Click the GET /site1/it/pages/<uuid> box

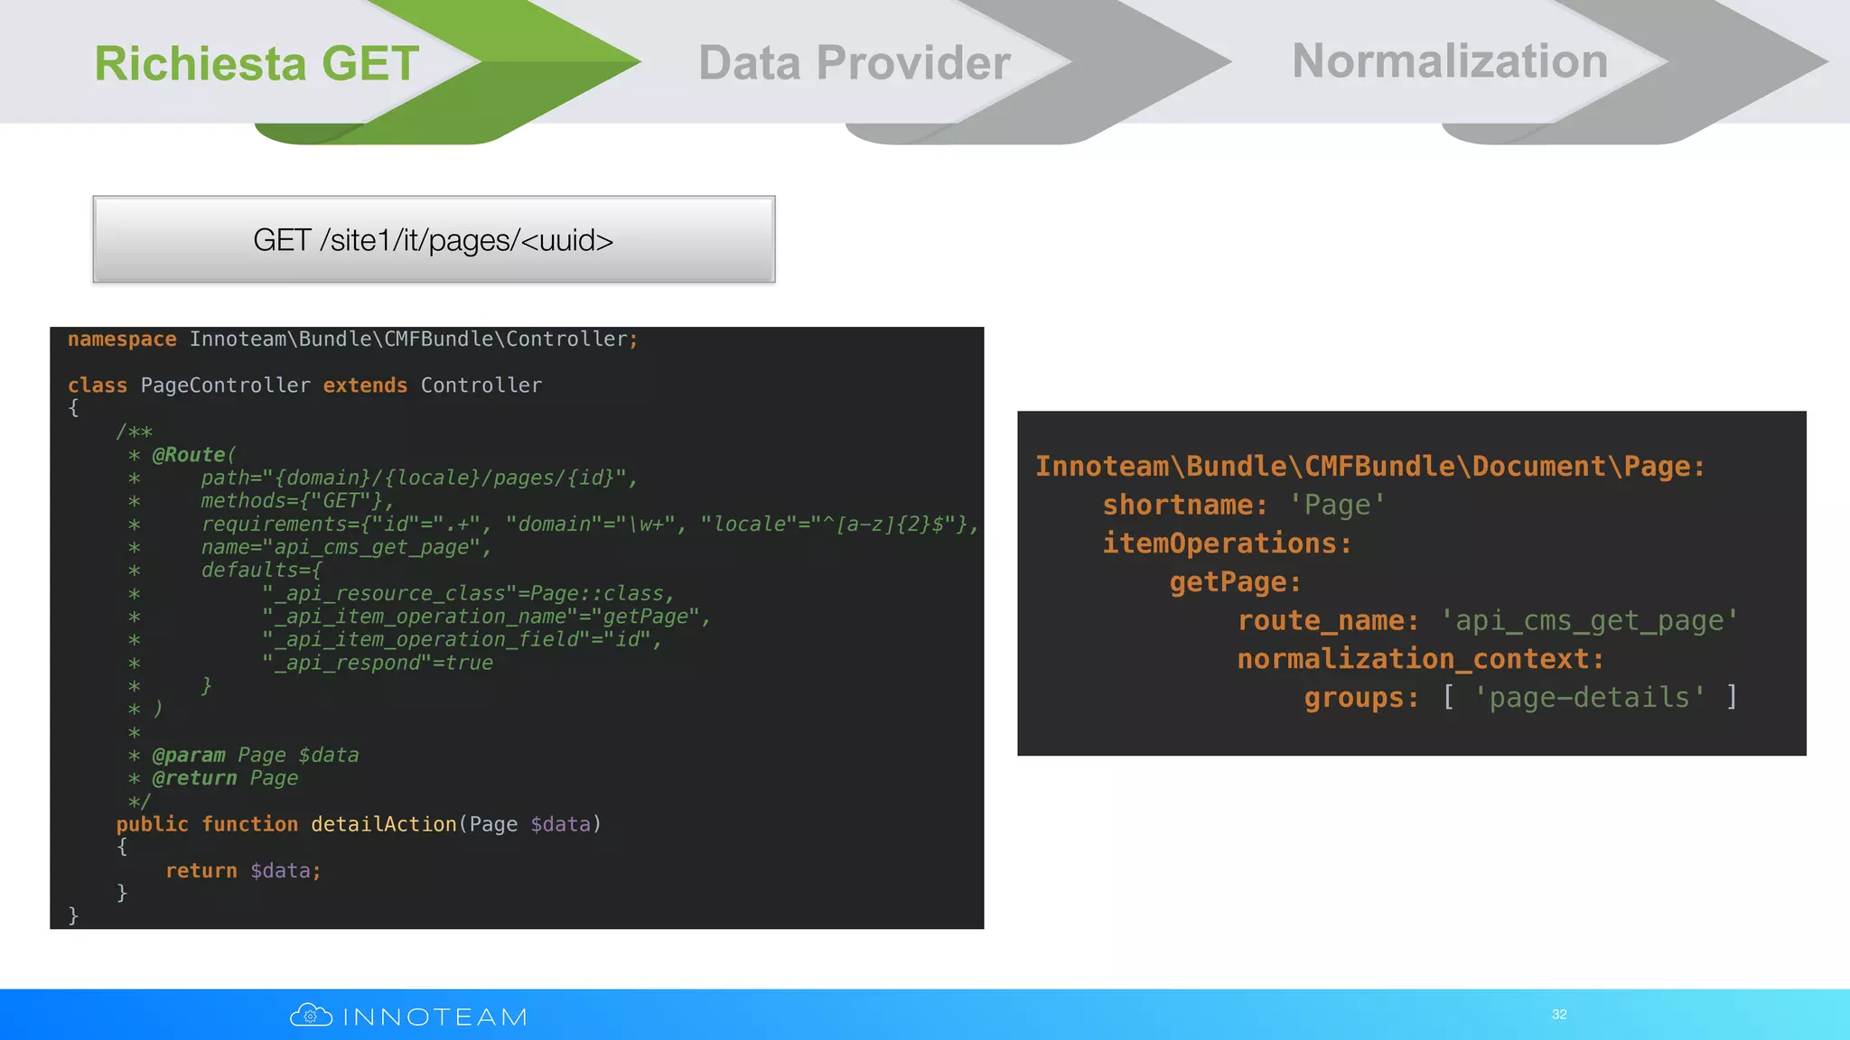point(434,239)
